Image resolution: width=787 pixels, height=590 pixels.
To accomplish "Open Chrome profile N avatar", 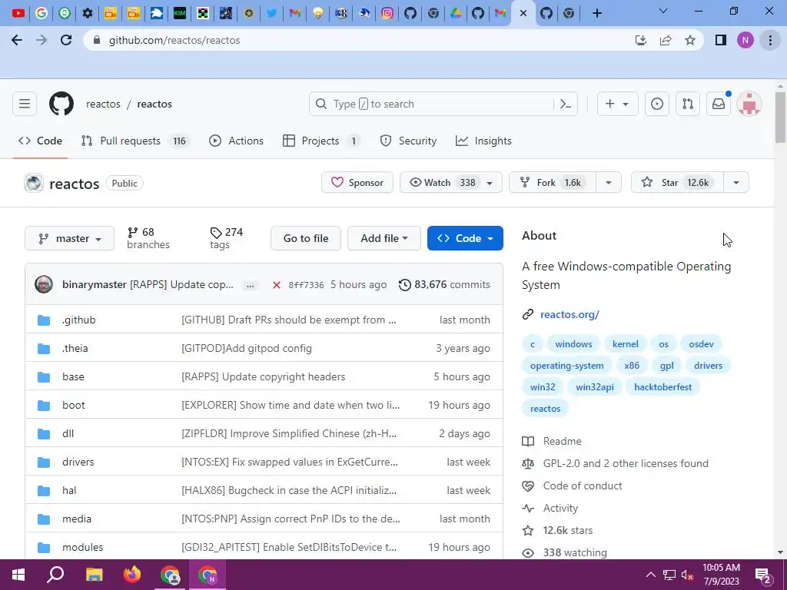I will click(745, 40).
